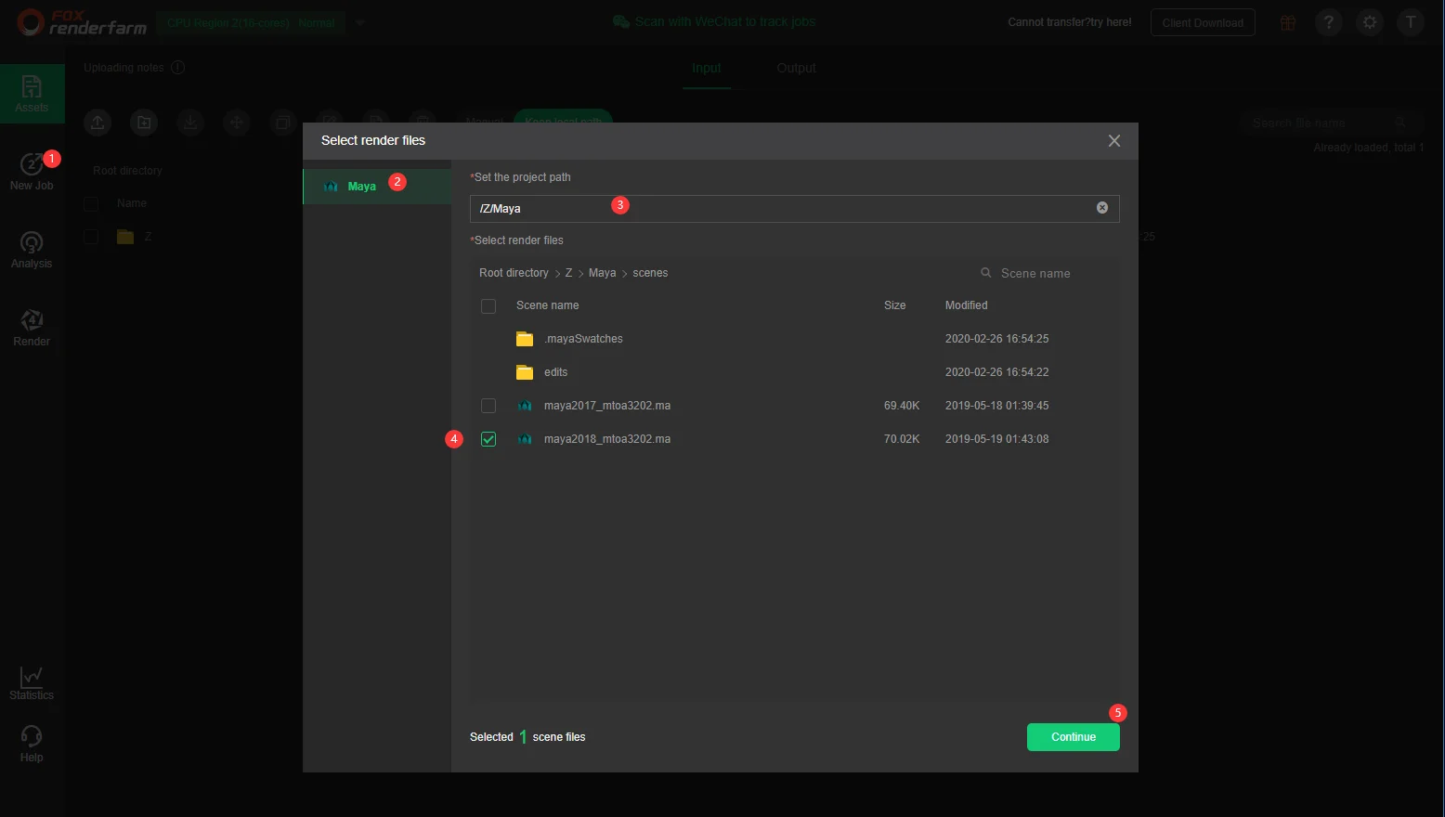Click the Uploading notes info icon

tap(178, 68)
